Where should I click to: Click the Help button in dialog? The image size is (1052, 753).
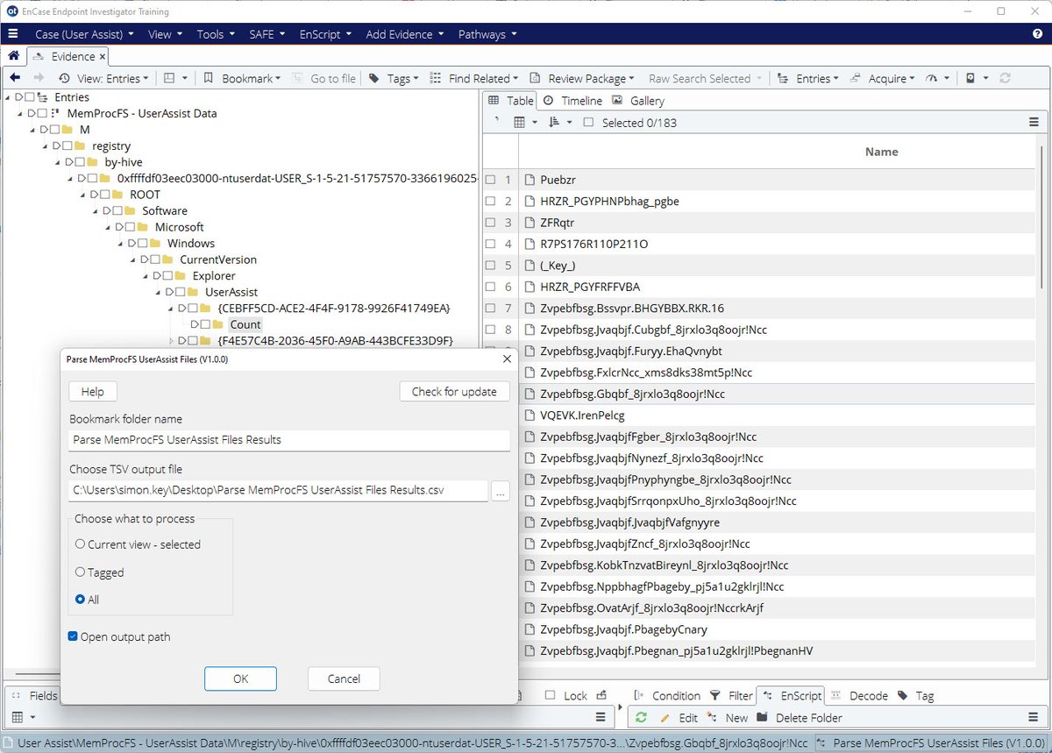coord(93,392)
